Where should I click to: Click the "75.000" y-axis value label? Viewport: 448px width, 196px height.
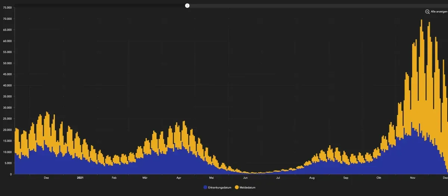pyautogui.click(x=7, y=7)
